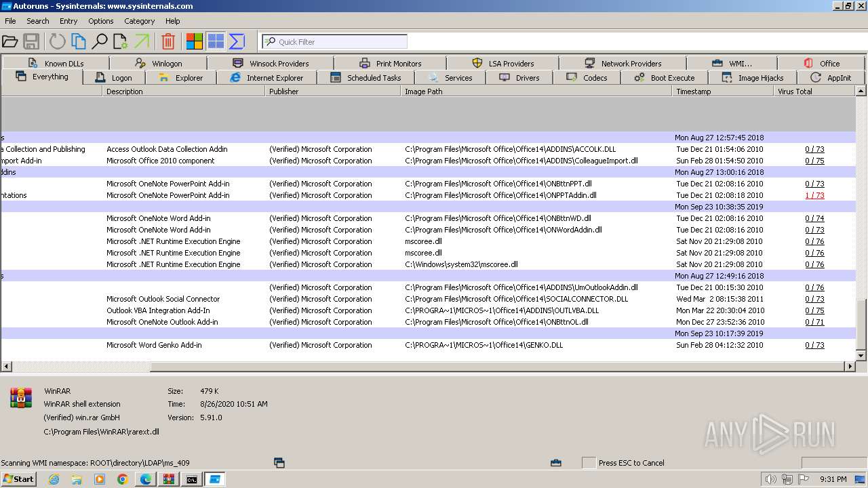
Task: Select the Outlook VBA Integration Add-In row
Action: tap(429, 310)
